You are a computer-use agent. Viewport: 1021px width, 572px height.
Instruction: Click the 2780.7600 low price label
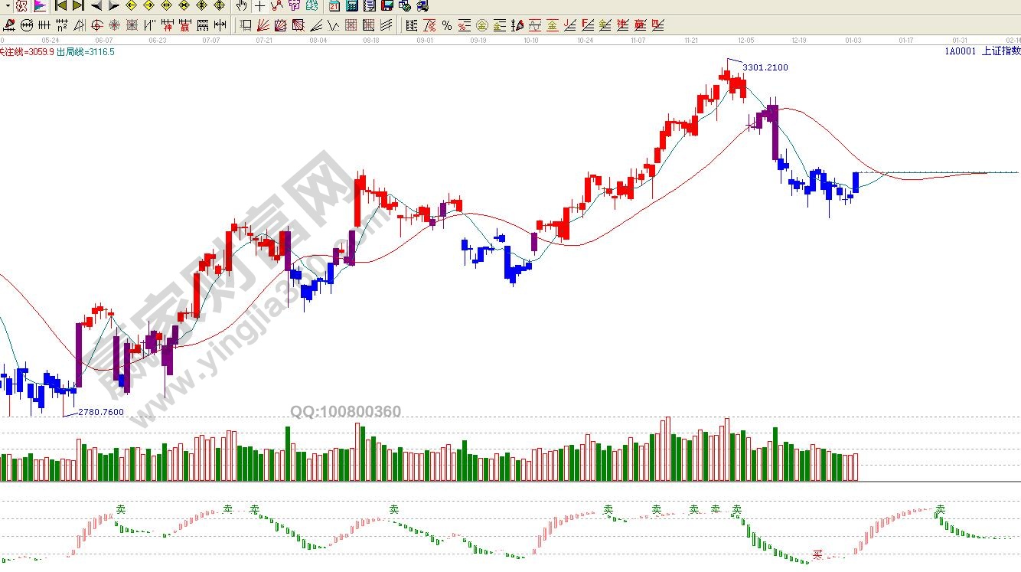101,412
